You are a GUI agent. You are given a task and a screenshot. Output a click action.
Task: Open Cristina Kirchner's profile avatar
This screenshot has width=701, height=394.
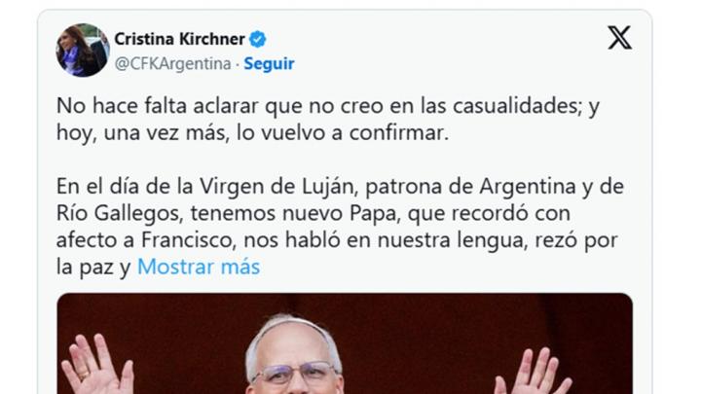(x=83, y=50)
